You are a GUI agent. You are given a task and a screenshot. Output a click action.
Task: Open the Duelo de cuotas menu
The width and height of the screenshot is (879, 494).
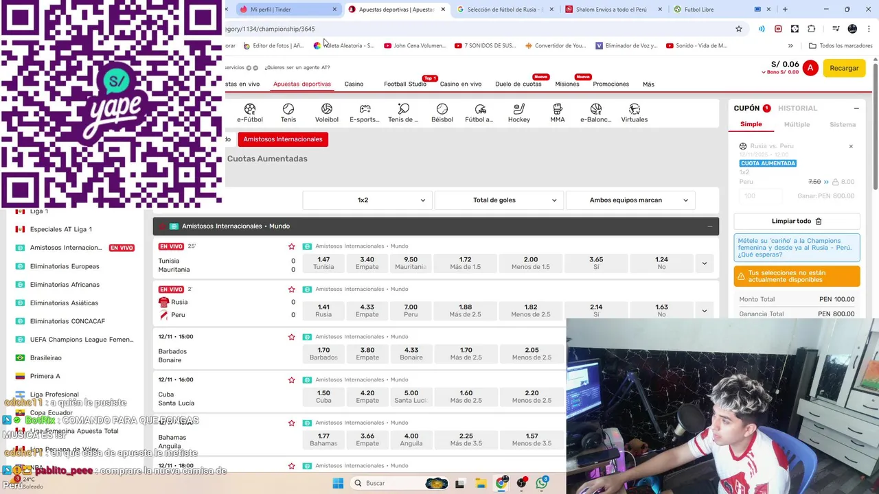[518, 84]
